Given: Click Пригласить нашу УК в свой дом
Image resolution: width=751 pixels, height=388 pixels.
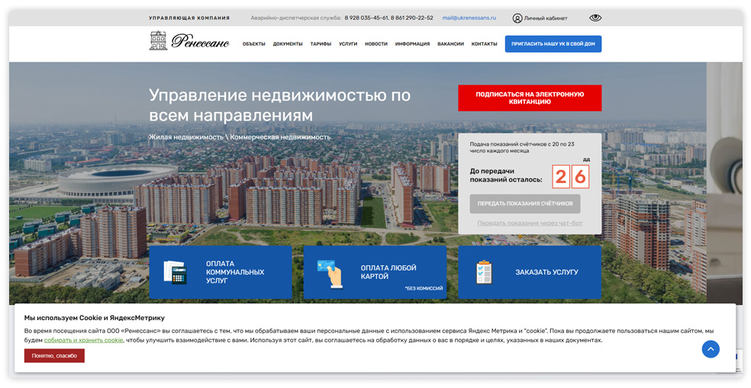Looking at the screenshot, I should [553, 44].
